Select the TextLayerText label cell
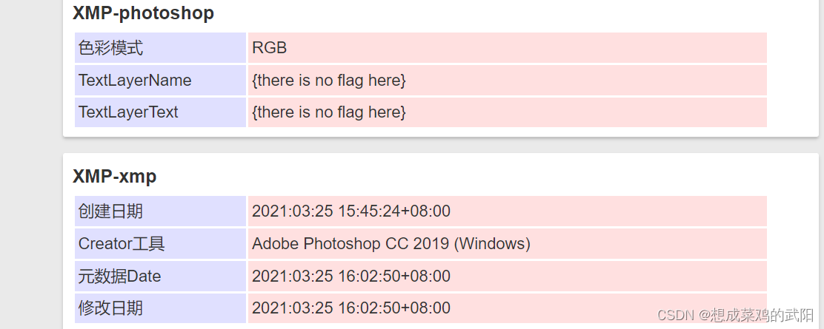 [x=160, y=112]
